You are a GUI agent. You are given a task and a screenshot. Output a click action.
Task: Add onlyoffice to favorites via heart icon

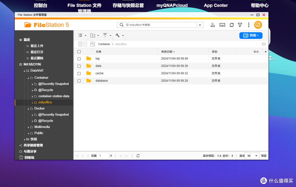pos(264,44)
